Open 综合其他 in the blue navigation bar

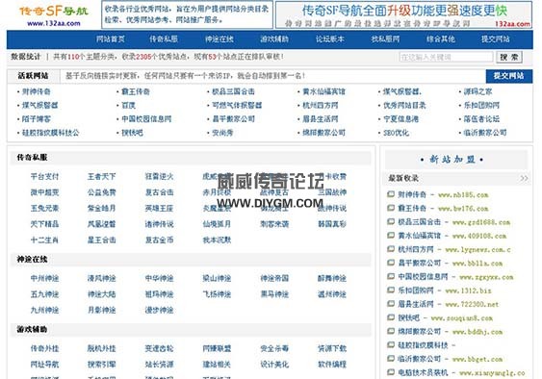(x=440, y=39)
